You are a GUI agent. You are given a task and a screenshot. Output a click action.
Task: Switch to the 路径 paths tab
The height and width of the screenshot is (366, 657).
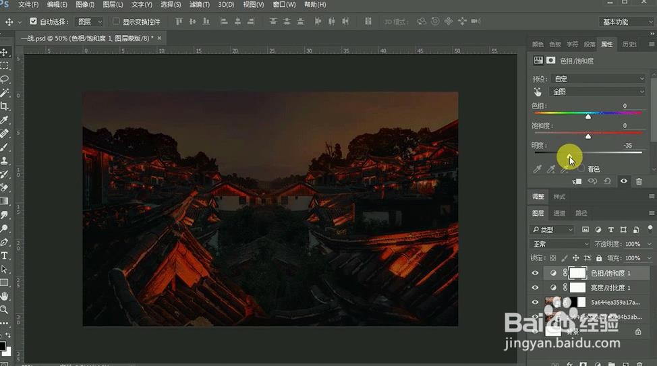pyautogui.click(x=581, y=213)
